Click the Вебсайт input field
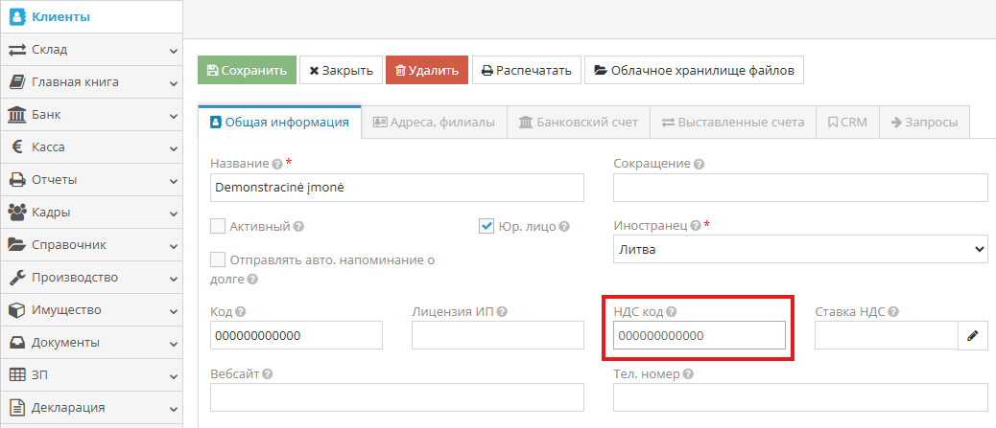Screen dimensions: 996x428 (397, 397)
